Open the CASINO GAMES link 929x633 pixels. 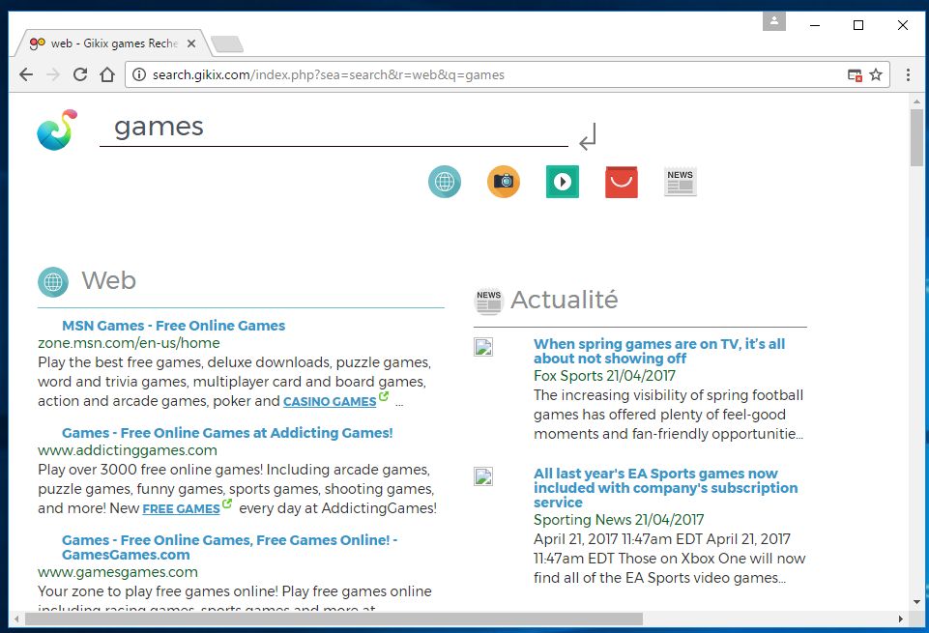[330, 401]
